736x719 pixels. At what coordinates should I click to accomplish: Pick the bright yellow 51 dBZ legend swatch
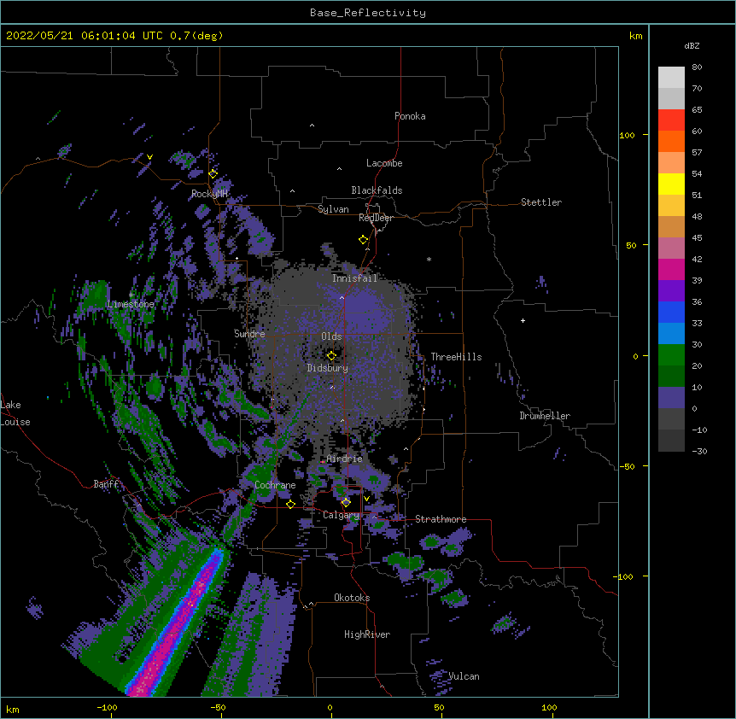pyautogui.click(x=671, y=184)
